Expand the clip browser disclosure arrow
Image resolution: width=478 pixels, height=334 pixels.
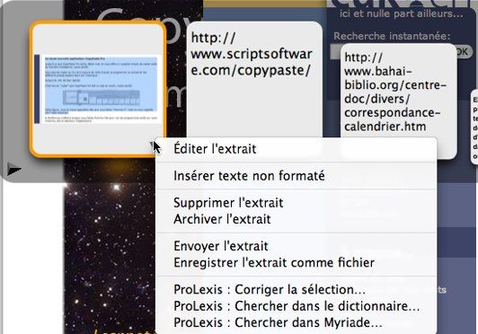click(x=13, y=169)
